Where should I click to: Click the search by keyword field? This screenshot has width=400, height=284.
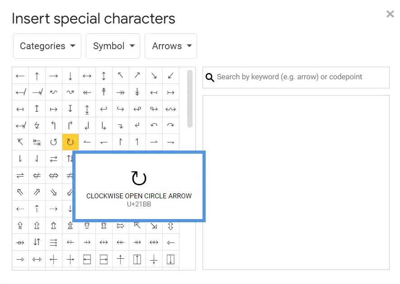pyautogui.click(x=294, y=77)
